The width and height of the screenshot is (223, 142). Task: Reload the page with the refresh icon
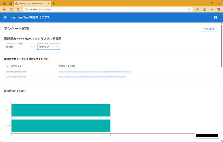[11, 9]
